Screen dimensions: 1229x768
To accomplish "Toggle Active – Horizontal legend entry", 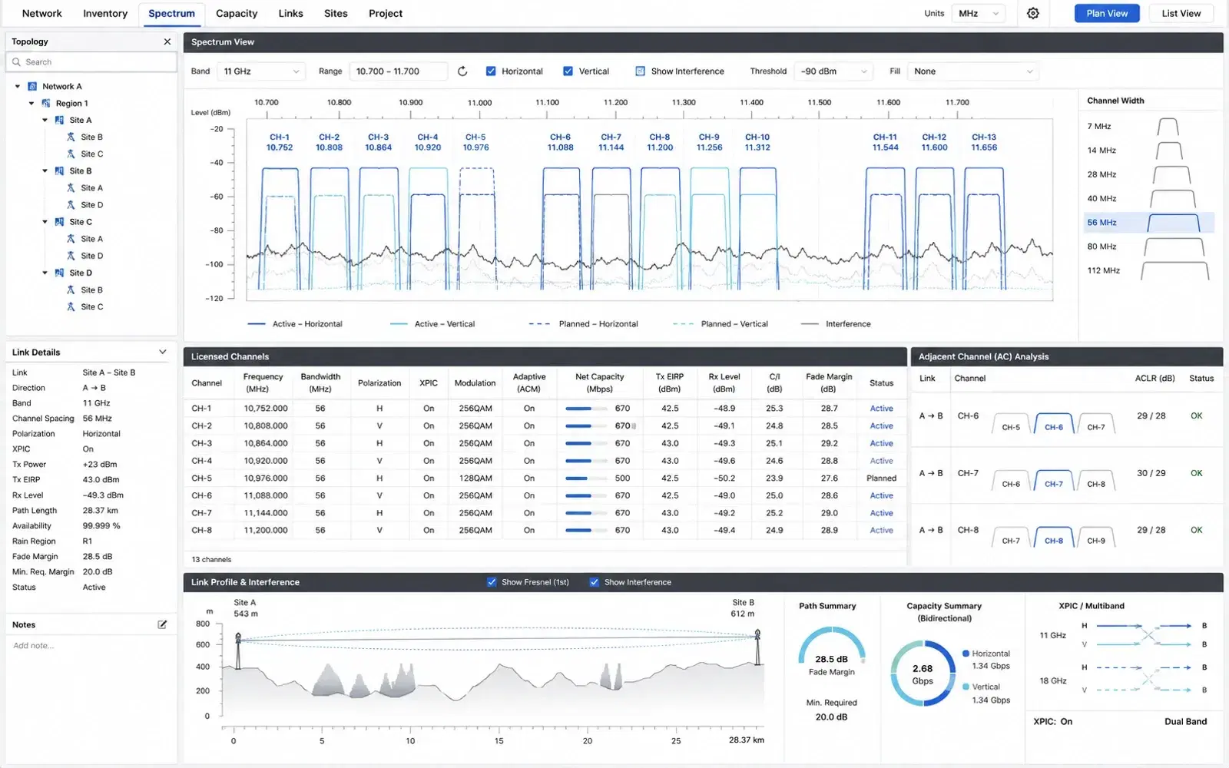I will (295, 324).
